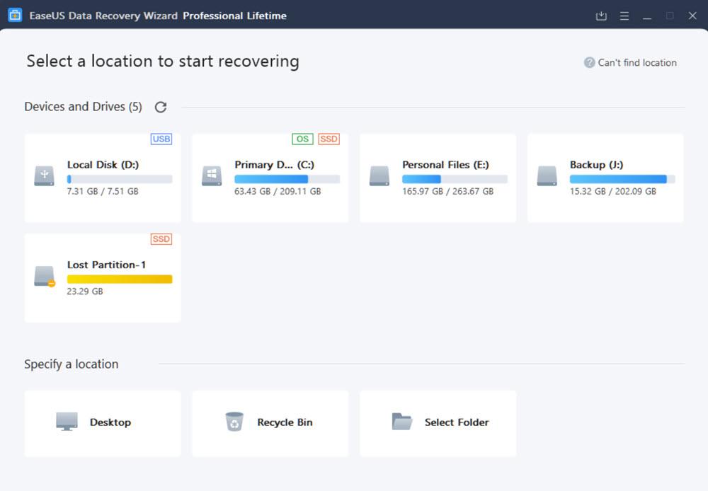Screen dimensions: 708x491
Task: Select the Local Disk (D:) drive name
Action: point(103,165)
